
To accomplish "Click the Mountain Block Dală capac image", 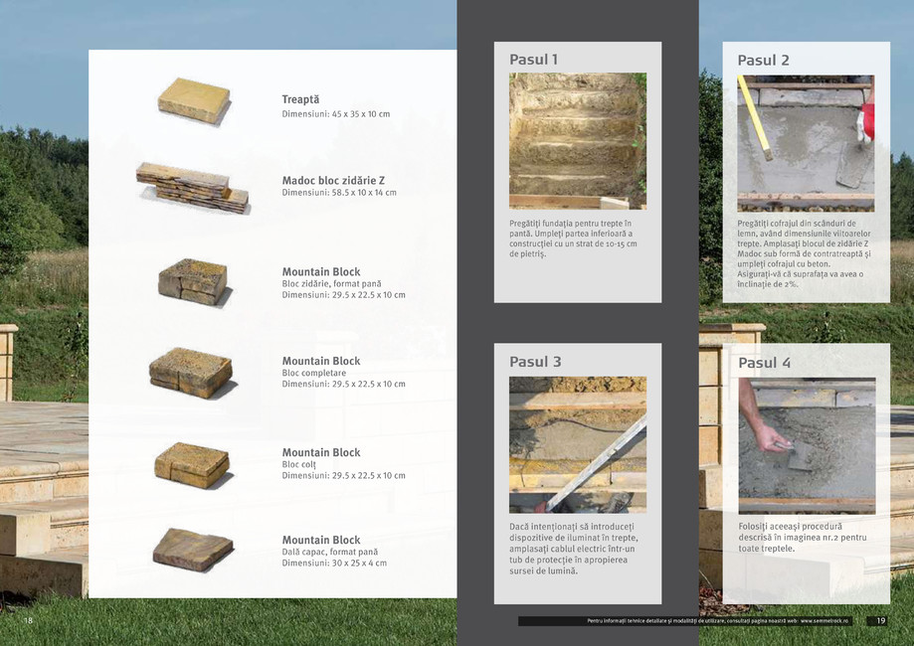I will pyautogui.click(x=193, y=549).
